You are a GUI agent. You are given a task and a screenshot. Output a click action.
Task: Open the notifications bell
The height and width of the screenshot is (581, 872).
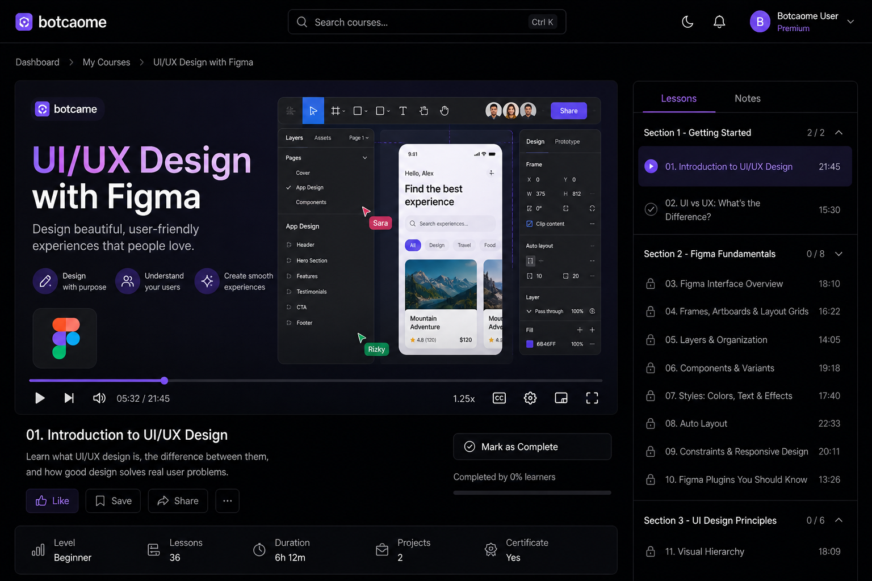coord(719,22)
